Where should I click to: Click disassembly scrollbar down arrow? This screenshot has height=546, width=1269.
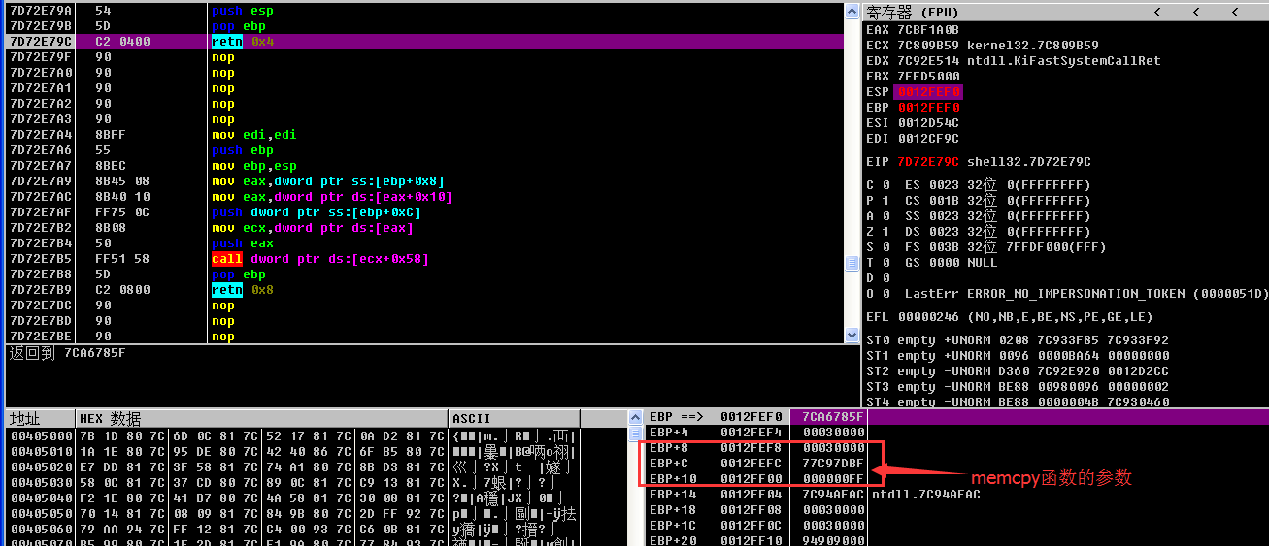point(852,336)
